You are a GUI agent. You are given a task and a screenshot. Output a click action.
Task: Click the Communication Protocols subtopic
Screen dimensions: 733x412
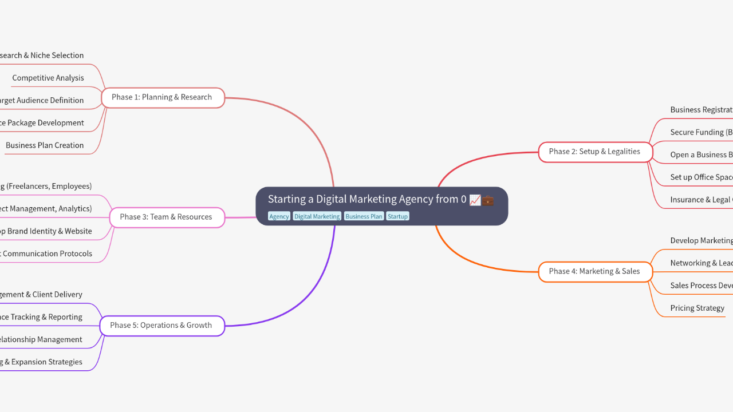tap(46, 253)
